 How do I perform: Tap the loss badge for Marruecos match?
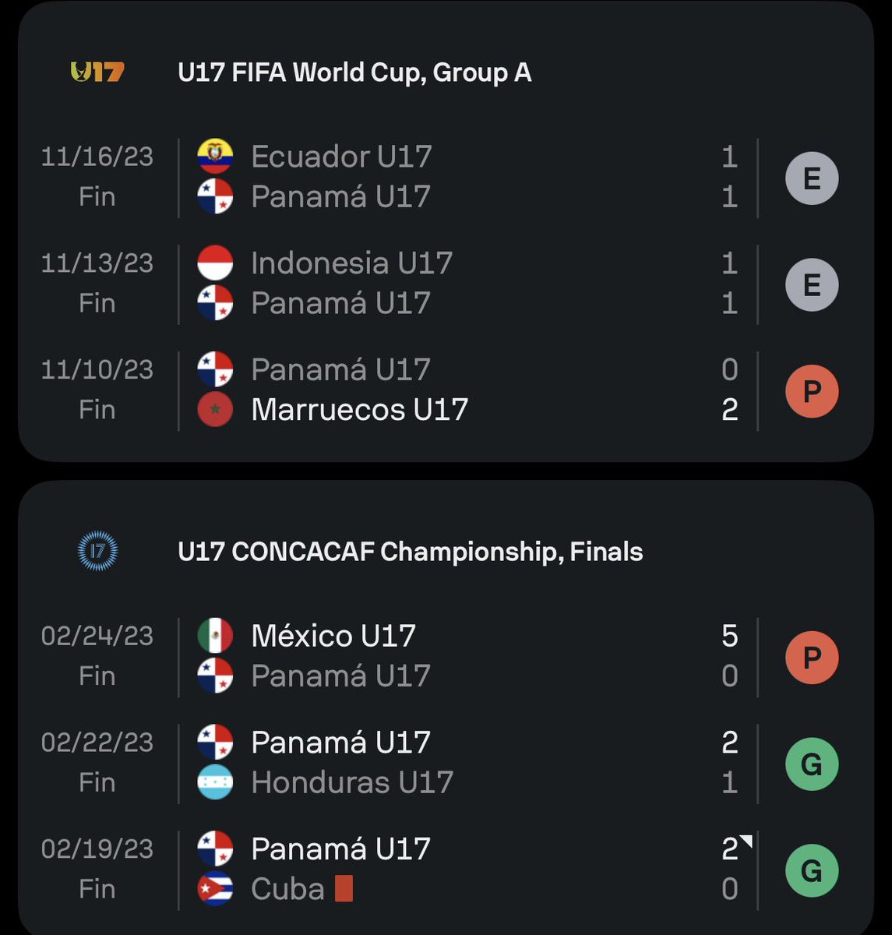pyautogui.click(x=812, y=390)
